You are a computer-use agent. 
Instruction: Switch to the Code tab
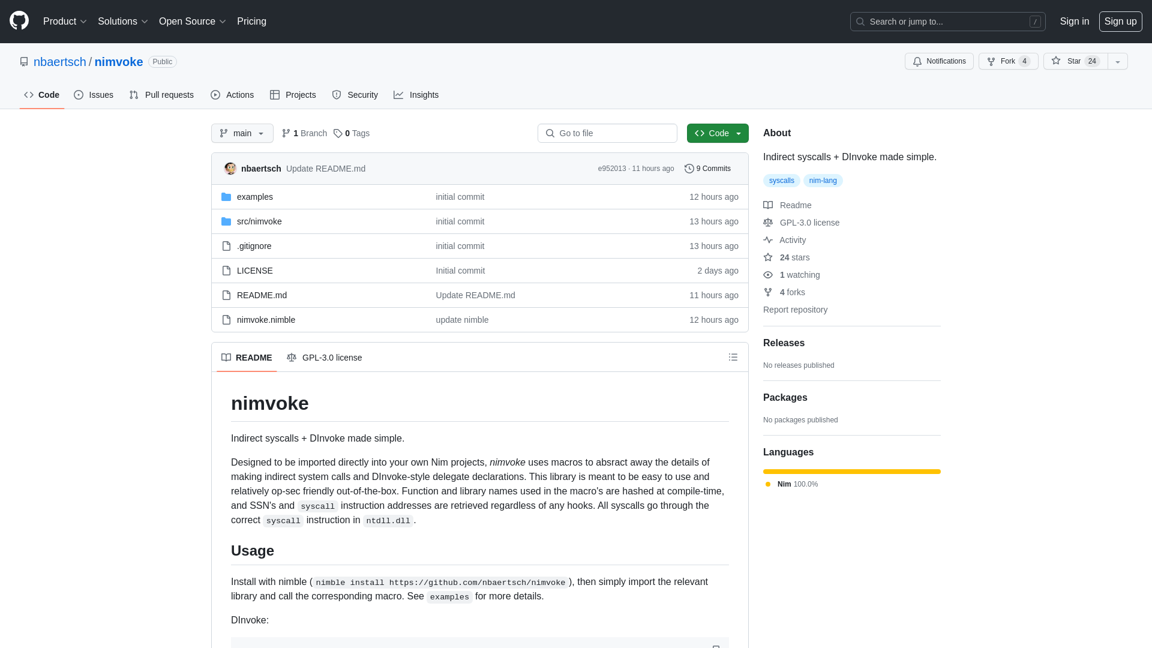tap(42, 95)
